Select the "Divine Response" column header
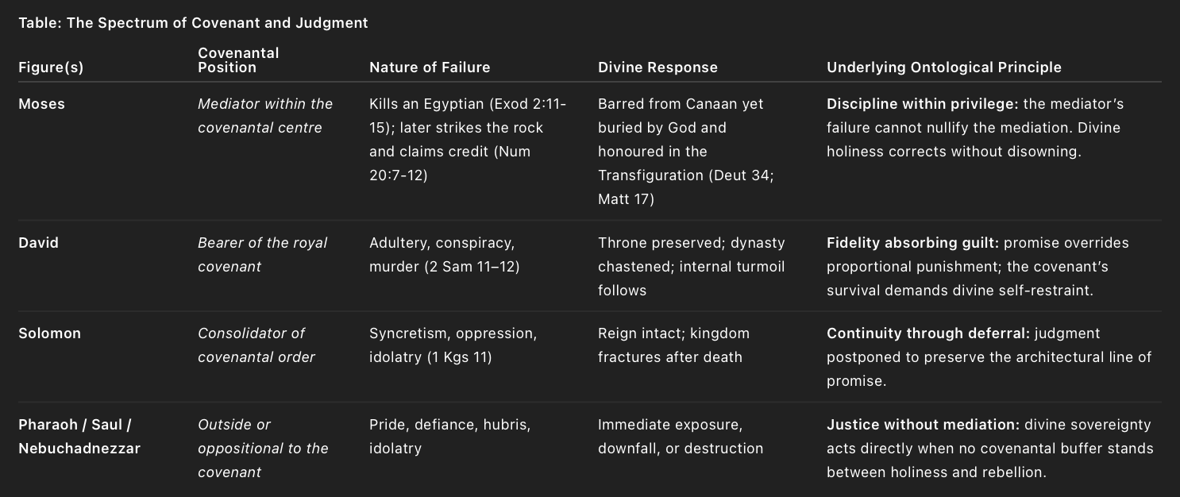 [x=657, y=67]
